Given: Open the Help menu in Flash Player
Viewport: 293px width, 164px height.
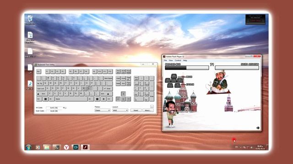Looking at the screenshot, I should click(x=185, y=61).
